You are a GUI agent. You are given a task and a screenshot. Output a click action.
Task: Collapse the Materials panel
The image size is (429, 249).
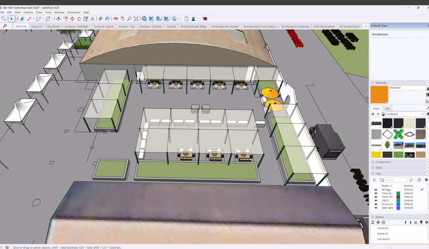point(373,82)
